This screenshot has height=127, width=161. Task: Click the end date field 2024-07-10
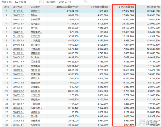tap(73, 2)
